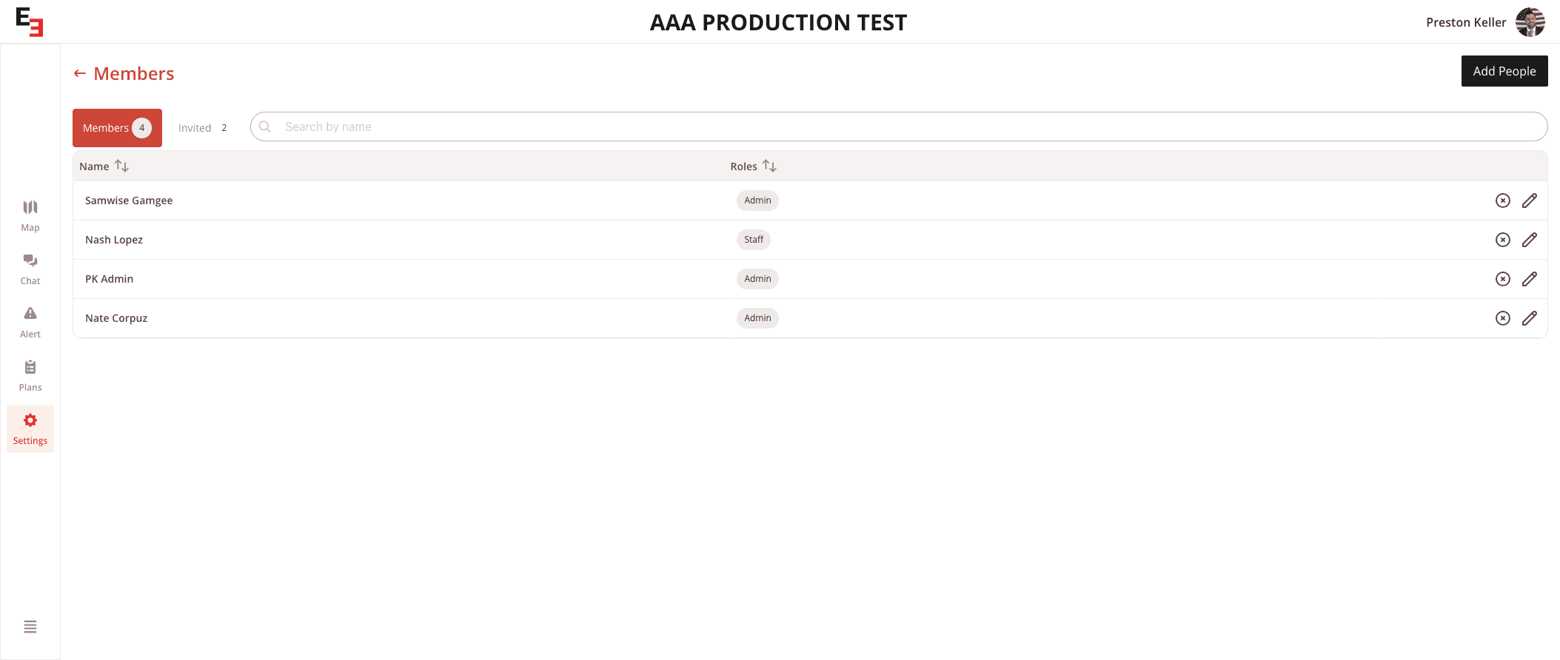Image resolution: width=1560 pixels, height=660 pixels.
Task: Sort the table by Roles column arrows
Action: [x=769, y=166]
